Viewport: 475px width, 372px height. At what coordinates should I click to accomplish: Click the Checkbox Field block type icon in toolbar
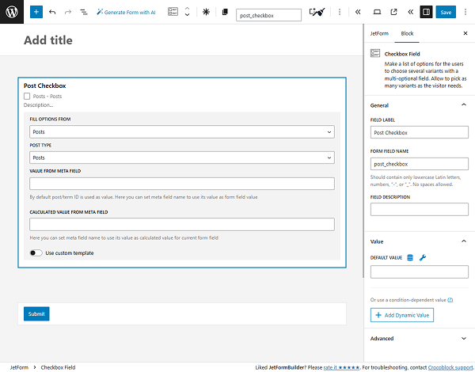173,12
